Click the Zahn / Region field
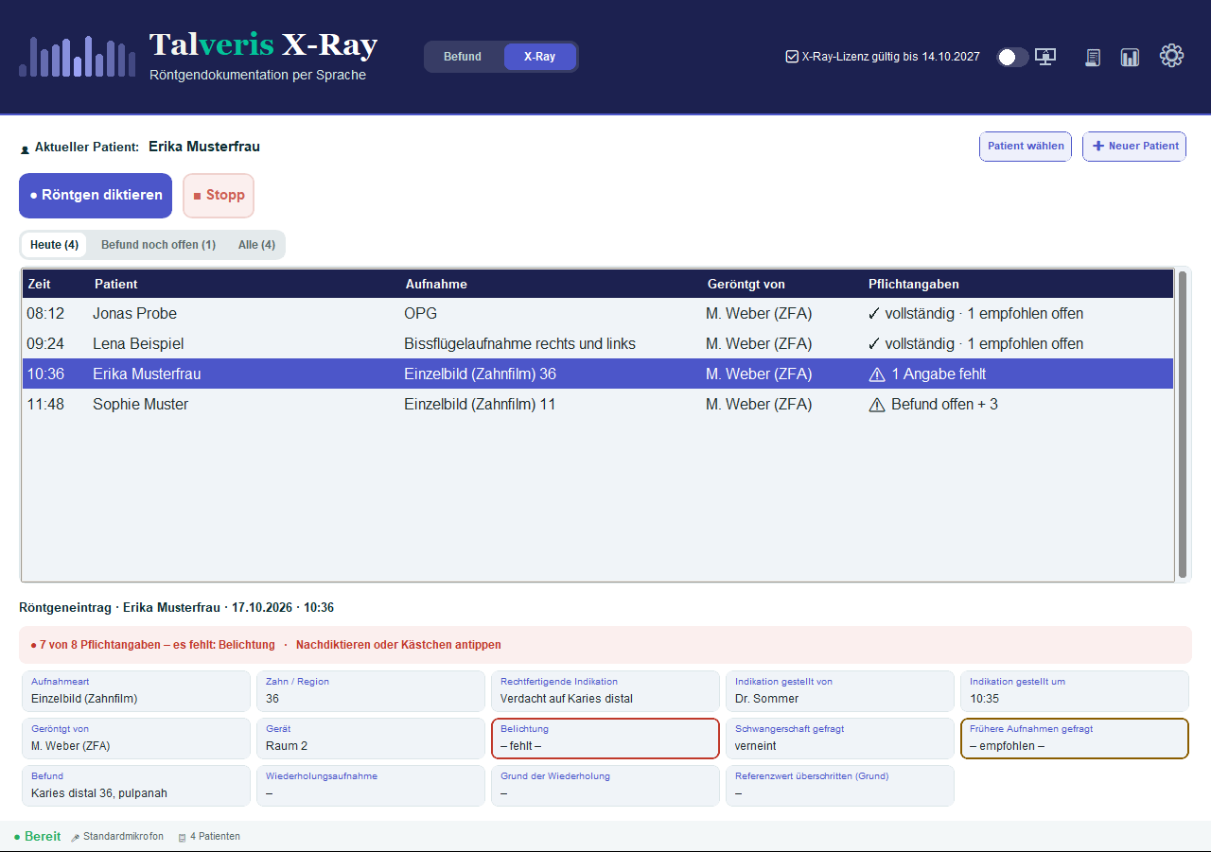Viewport: 1211px width, 852px height. click(371, 691)
